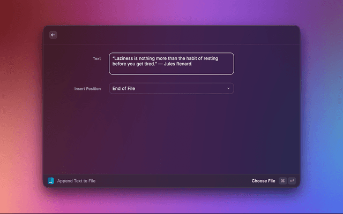
Task: Expand the Insert Position chevron arrow
Action: [x=228, y=88]
